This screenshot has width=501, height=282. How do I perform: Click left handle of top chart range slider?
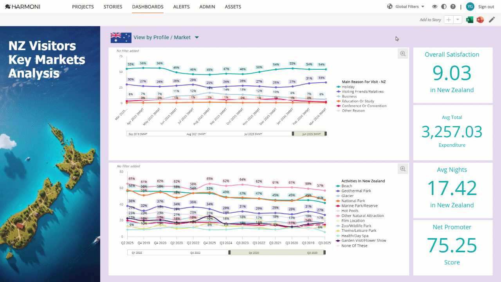pos(293,134)
